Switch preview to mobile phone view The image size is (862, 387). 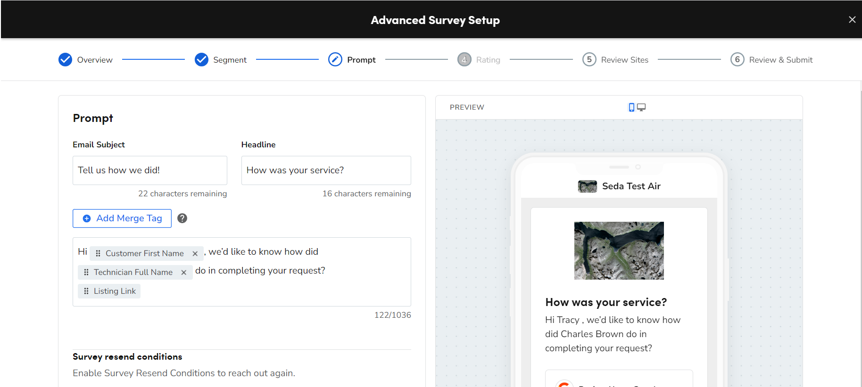point(631,107)
